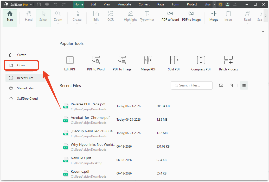This screenshot has height=182, width=269.
Task: Open the Convert menu tab
Action: coord(144,4)
